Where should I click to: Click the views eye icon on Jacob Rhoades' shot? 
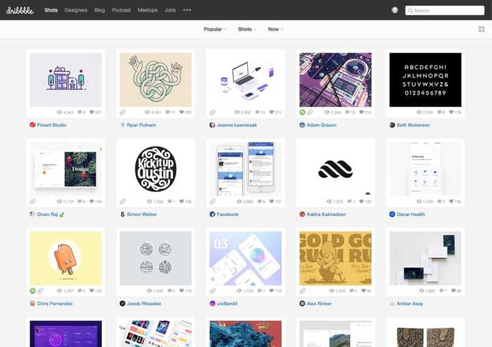coord(150,290)
